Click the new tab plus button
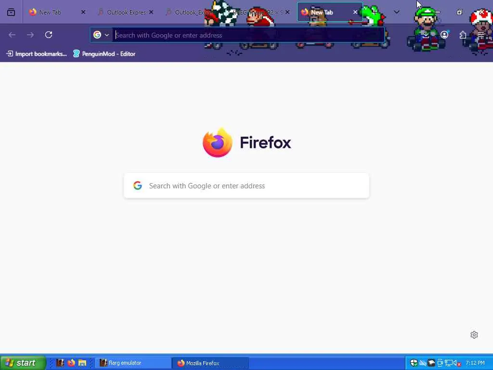Viewport: 493px width, 370px height. [374, 12]
